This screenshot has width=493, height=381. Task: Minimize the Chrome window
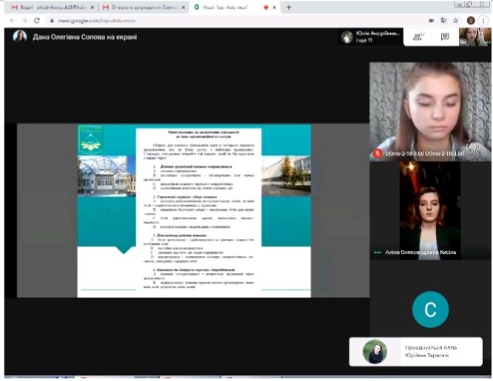(460, 4)
